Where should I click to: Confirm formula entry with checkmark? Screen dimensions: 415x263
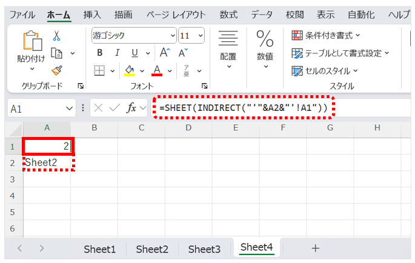pyautogui.click(x=115, y=108)
